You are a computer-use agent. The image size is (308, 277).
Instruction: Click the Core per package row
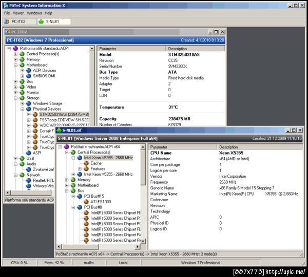[x=225, y=165]
